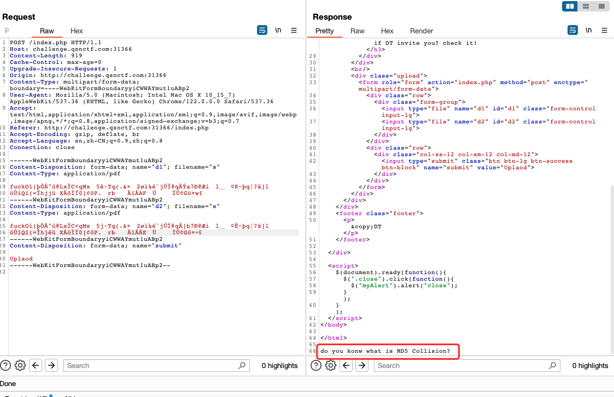The image size is (614, 397).
Task: Click help icon below Response panel
Action: [317, 365]
